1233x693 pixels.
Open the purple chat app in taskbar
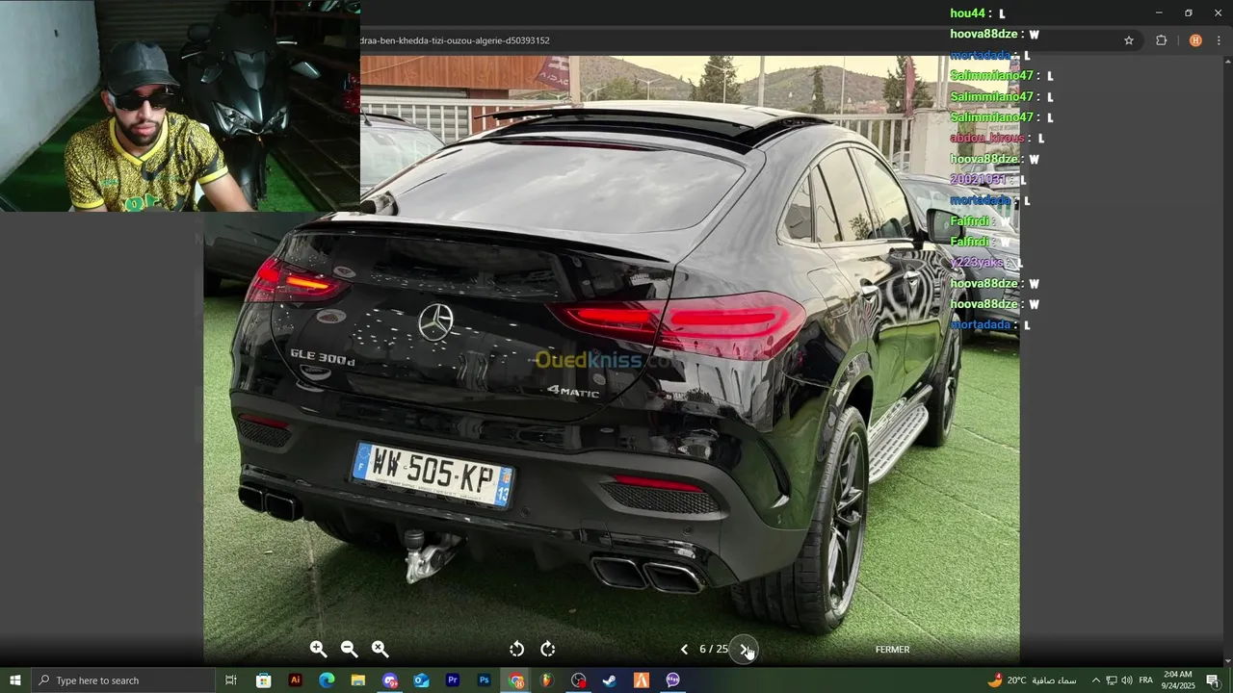tap(673, 680)
